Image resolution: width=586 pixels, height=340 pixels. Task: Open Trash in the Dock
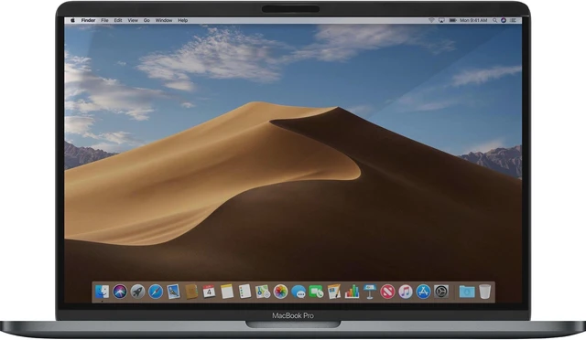484,292
